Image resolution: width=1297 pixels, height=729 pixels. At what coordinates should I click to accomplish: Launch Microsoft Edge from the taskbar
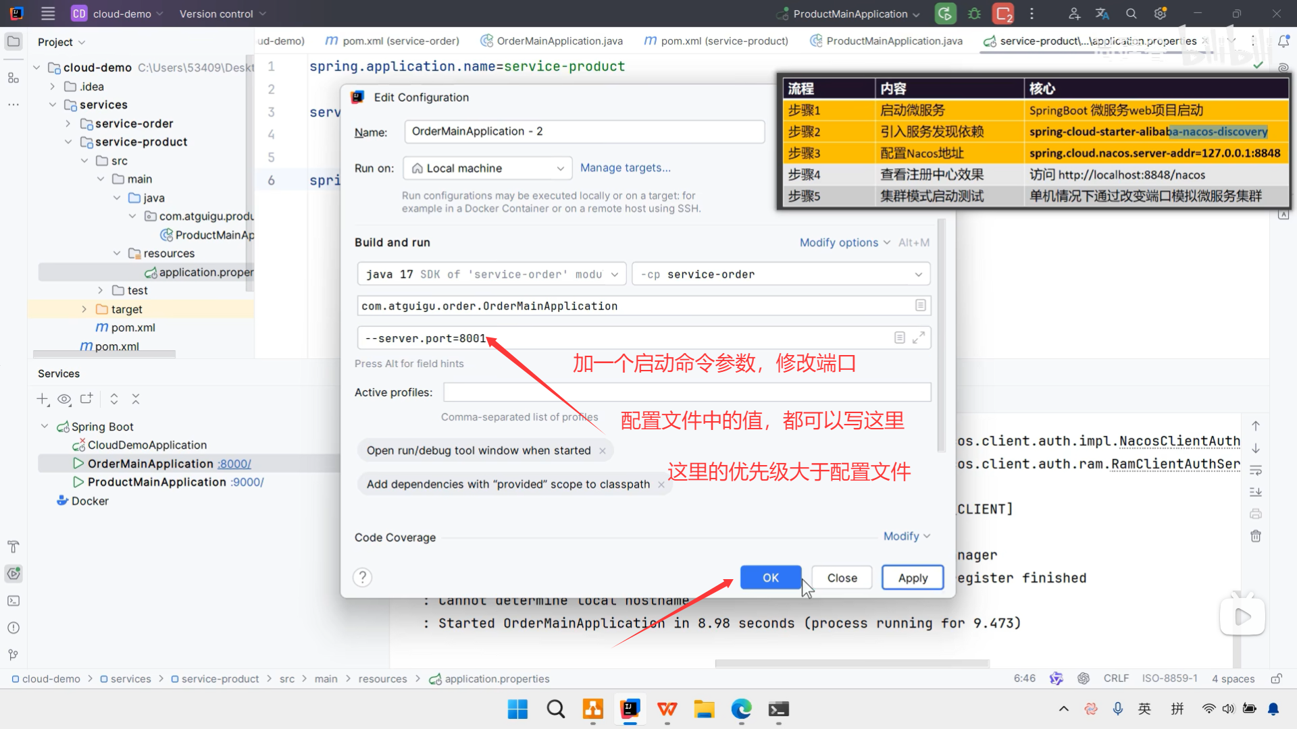741,710
